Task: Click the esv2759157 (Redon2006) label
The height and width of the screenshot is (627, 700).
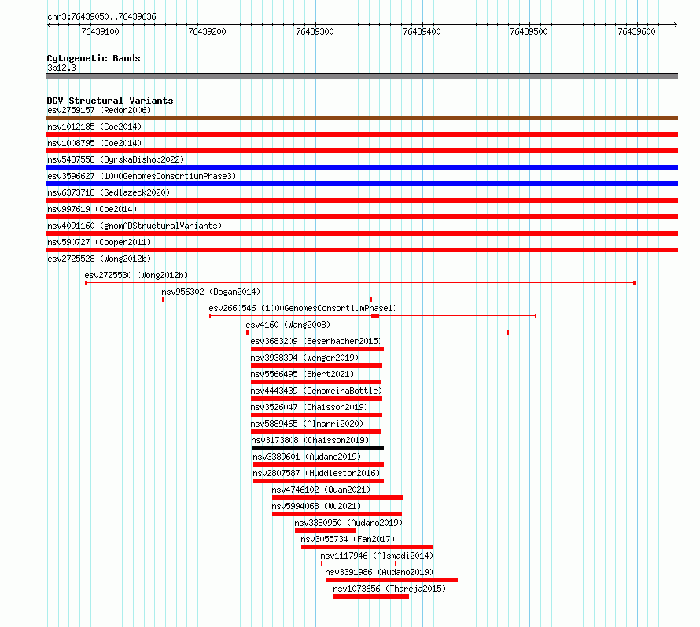Action: tap(99, 110)
